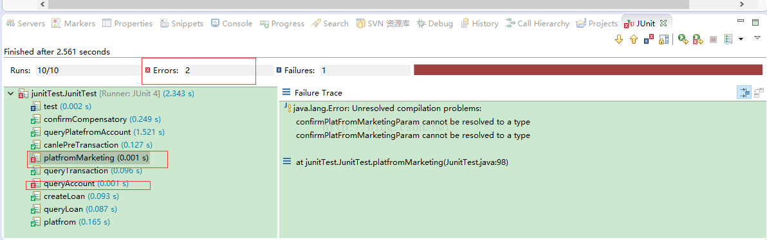The width and height of the screenshot is (767, 240).
Task: Jump to the next failed test arrow
Action: (x=619, y=40)
